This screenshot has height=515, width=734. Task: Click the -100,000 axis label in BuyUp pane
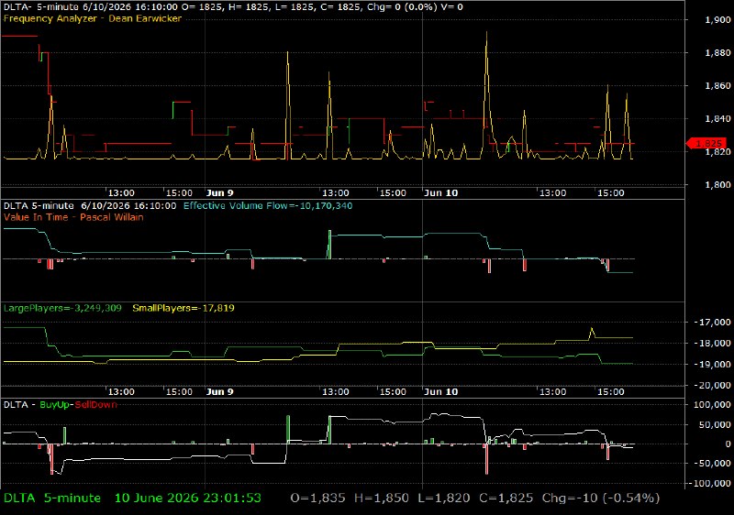point(710,484)
